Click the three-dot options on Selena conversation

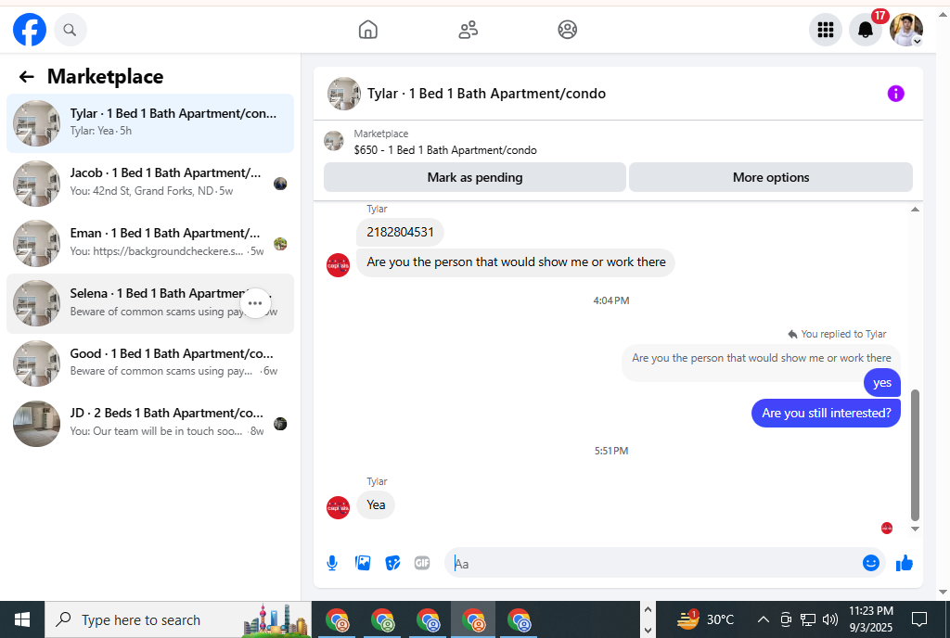(255, 303)
